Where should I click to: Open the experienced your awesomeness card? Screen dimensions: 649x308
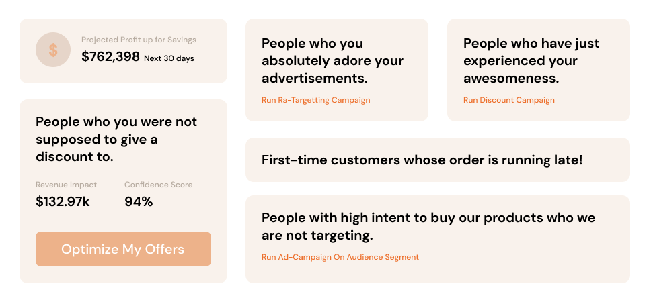pyautogui.click(x=539, y=70)
